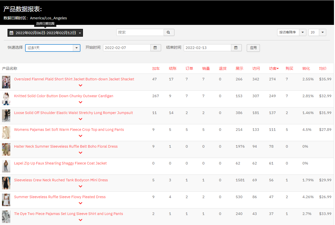The width and height of the screenshot is (335, 225).
Task: Open the 过去7天 quick select dropdown
Action: [53, 48]
